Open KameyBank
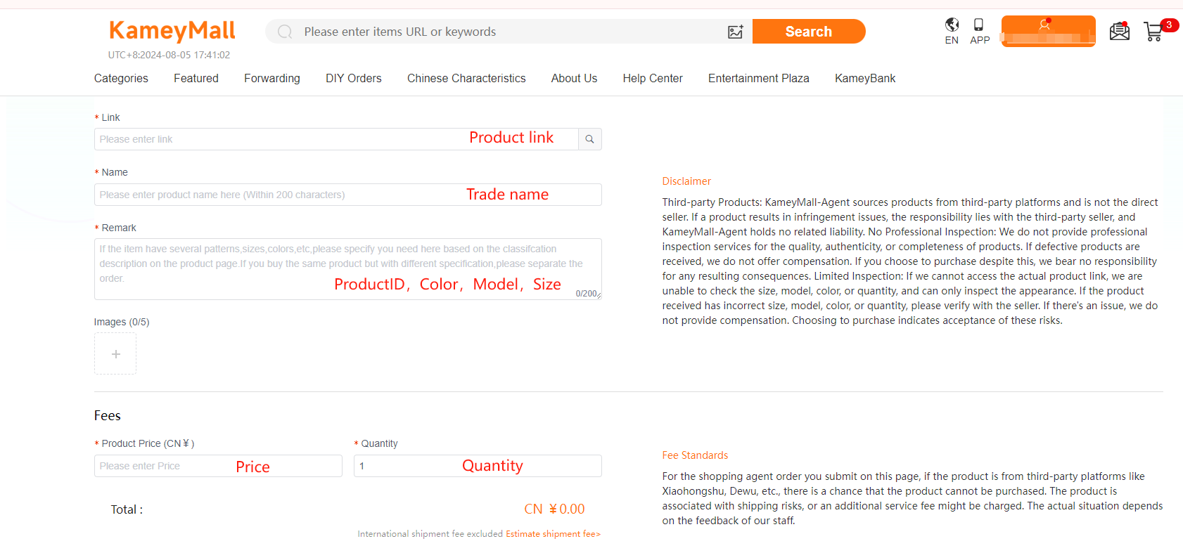The width and height of the screenshot is (1183, 553). [865, 79]
